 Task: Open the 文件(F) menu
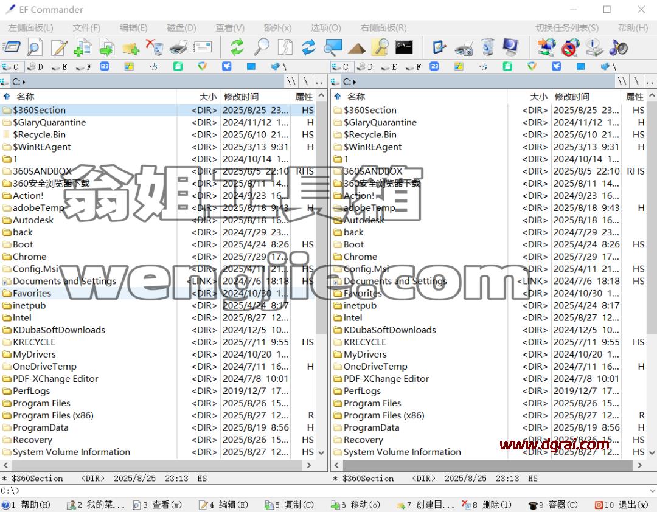[x=86, y=27]
